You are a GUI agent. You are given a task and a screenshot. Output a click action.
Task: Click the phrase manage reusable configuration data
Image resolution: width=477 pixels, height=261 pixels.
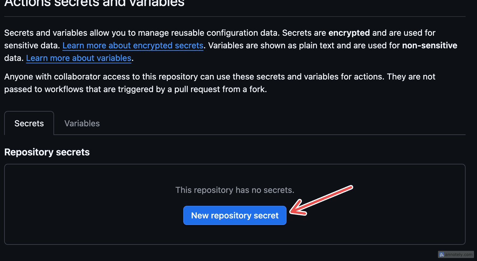click(x=209, y=33)
